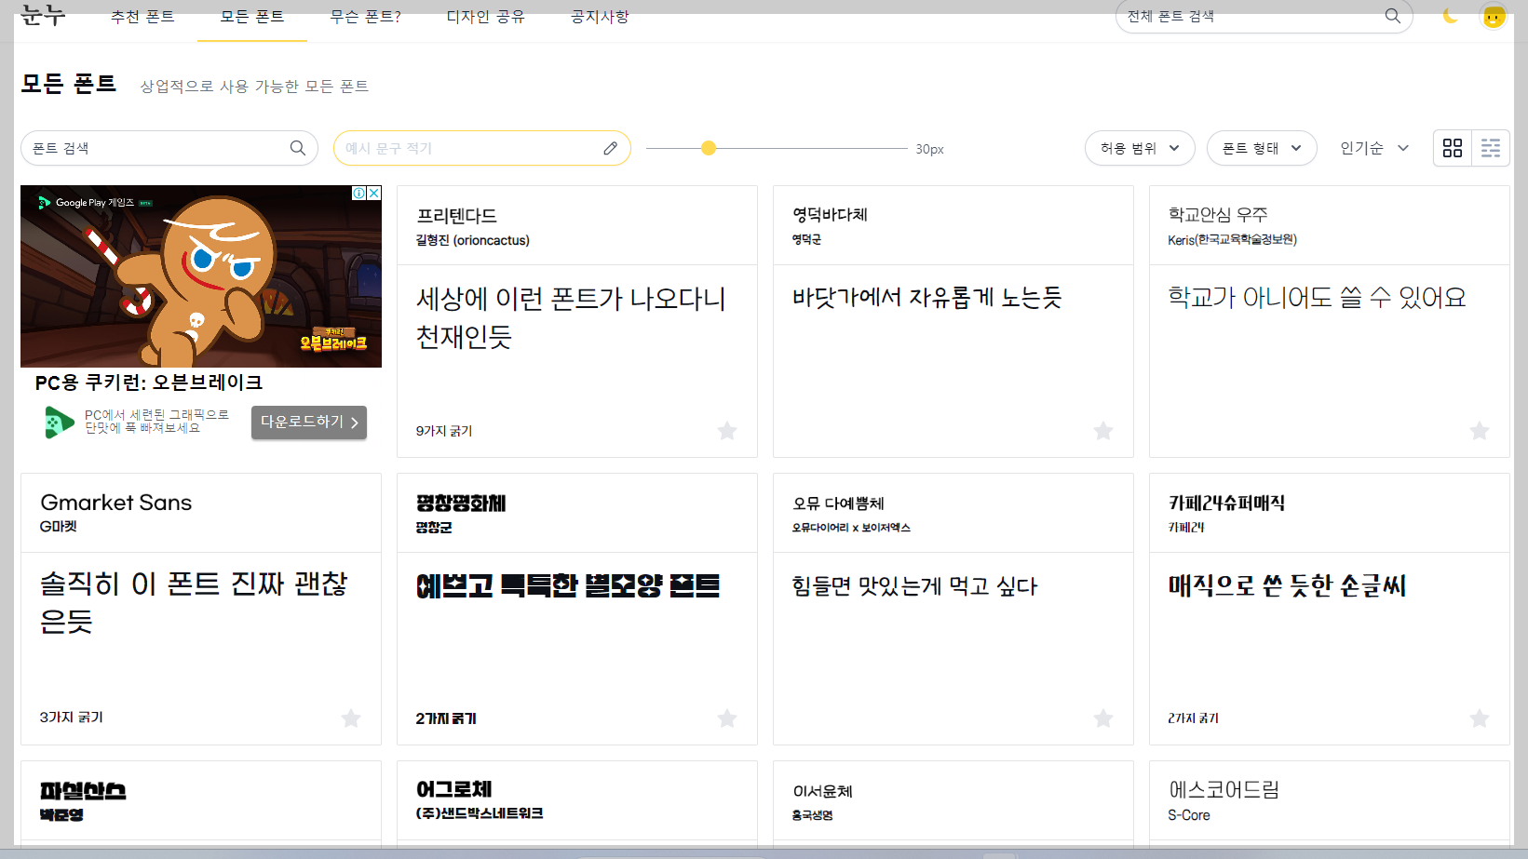Viewport: 1528px width, 859px height.
Task: Switch to list view layout
Action: [1491, 147]
